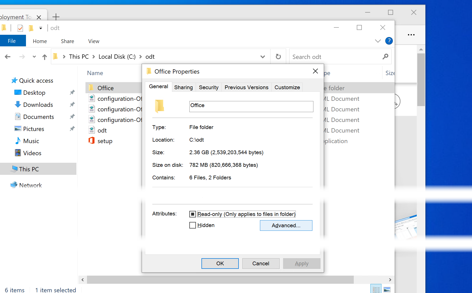Open Pictures in the navigation pane
This screenshot has width=472, height=293.
[x=33, y=129]
